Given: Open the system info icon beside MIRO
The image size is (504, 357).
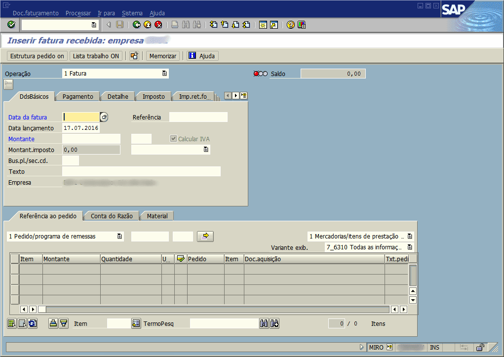Looking at the screenshot, I should pyautogui.click(x=389, y=347).
